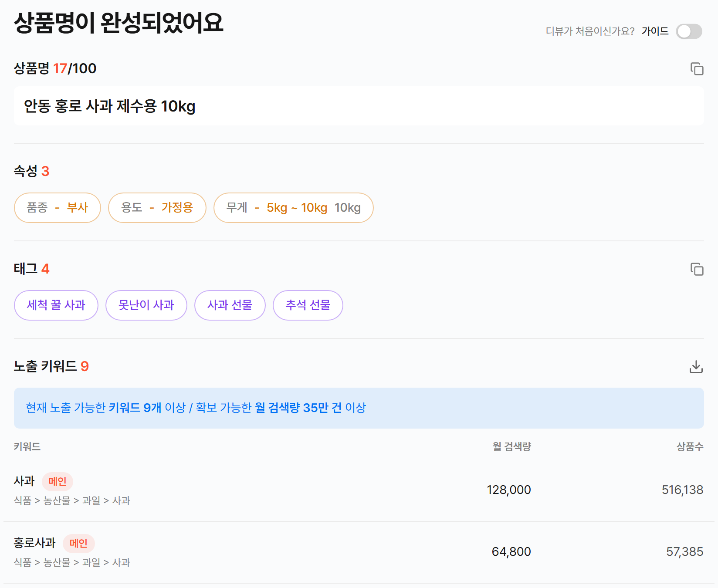Click the category path under 홍로사과 keyword
The width and height of the screenshot is (718, 588).
[x=72, y=563]
